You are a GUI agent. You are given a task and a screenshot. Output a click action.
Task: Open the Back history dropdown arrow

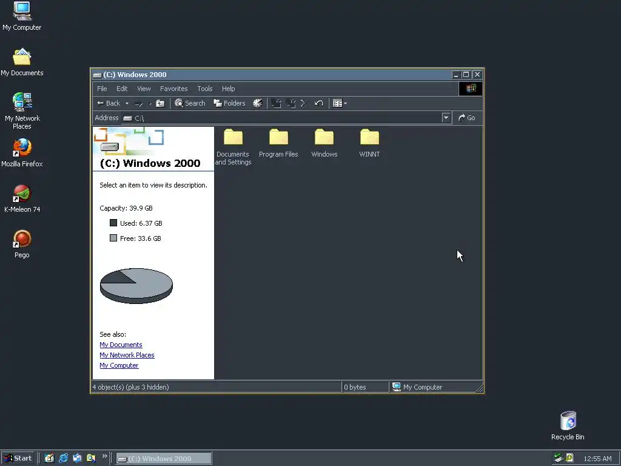(127, 103)
